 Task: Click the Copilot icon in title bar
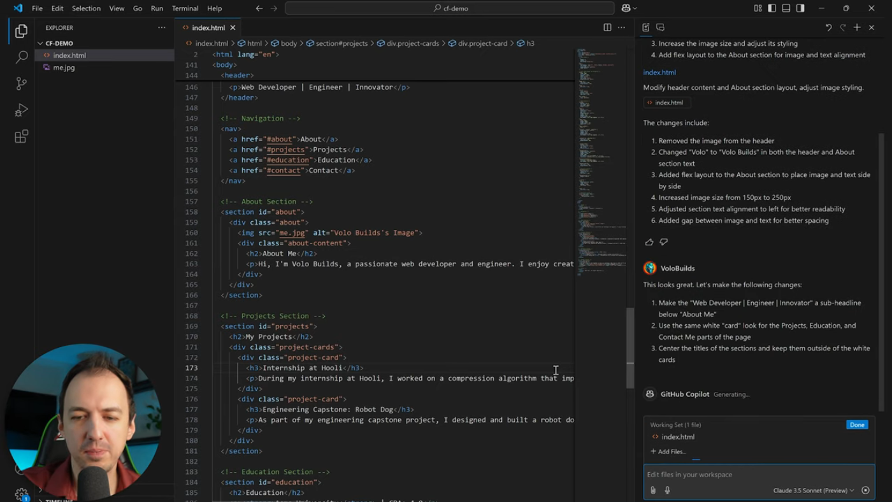[626, 8]
